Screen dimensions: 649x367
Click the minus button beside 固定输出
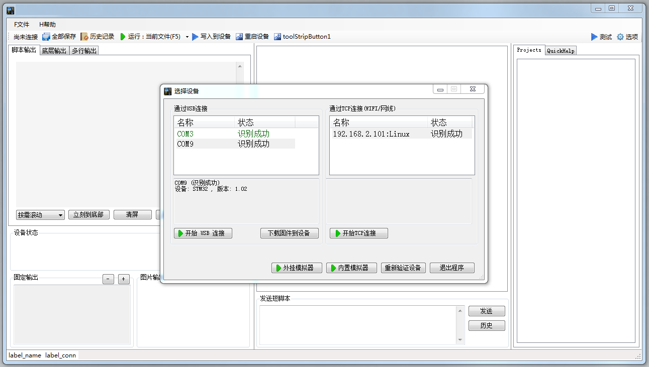(x=108, y=279)
